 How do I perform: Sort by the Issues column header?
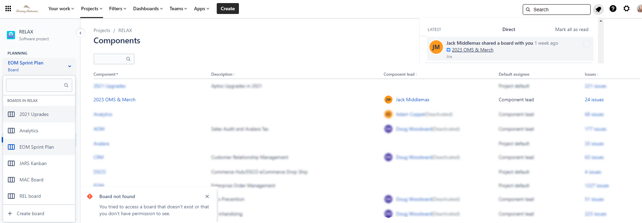[591, 74]
